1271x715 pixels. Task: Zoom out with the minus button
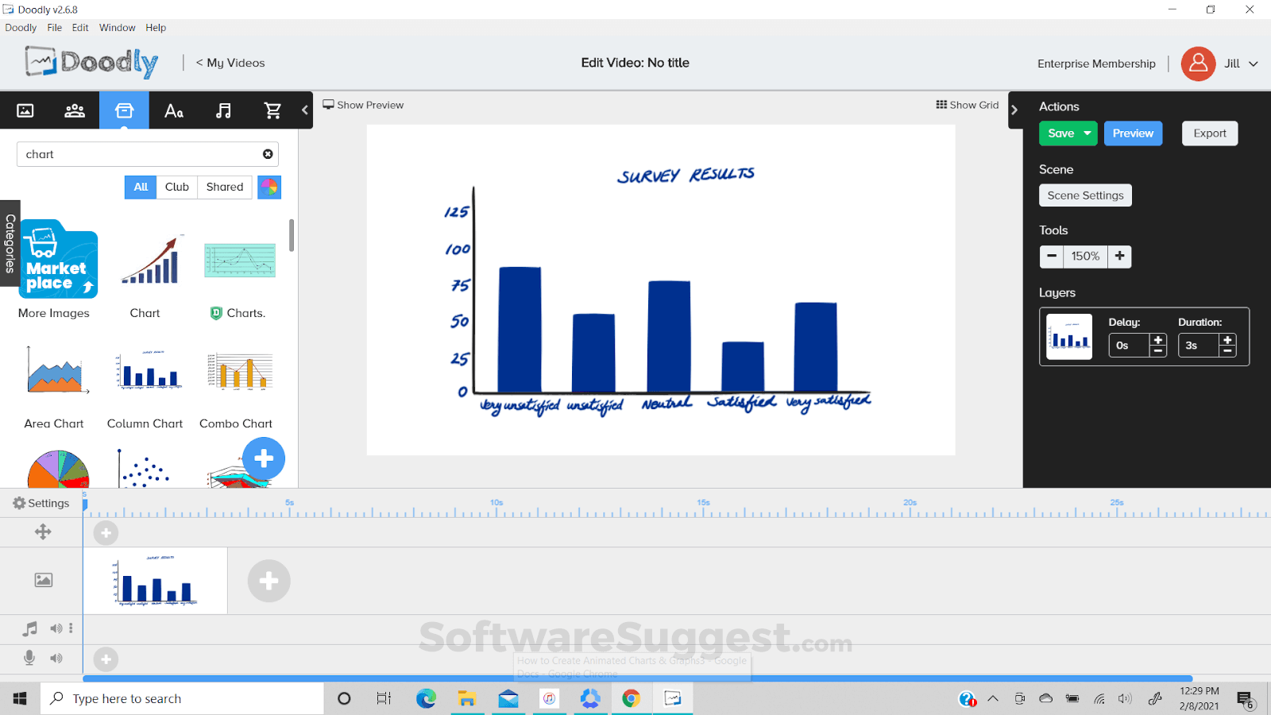(x=1052, y=256)
